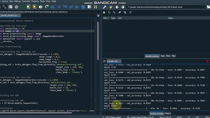The width and height of the screenshot is (210, 118).
Task: Click the console tab browse icon
Action: tap(104, 61)
